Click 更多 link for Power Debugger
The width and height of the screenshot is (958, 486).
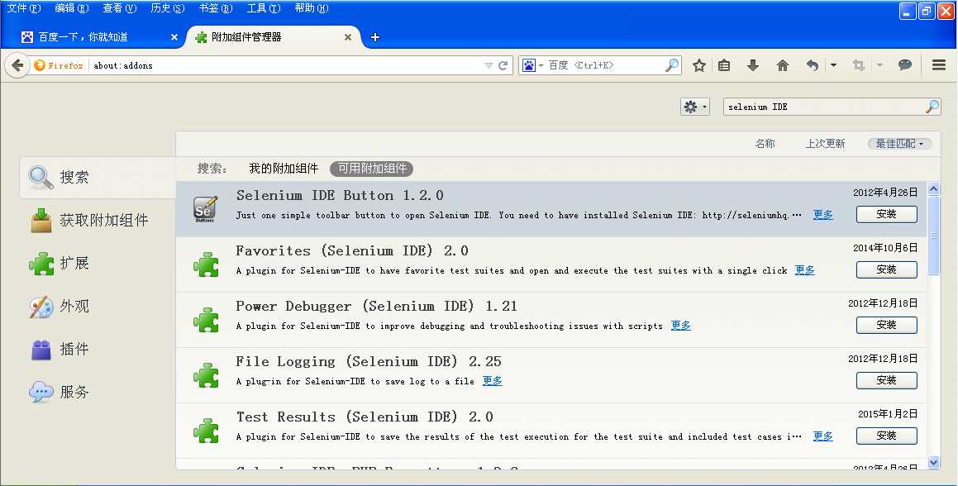(x=680, y=326)
